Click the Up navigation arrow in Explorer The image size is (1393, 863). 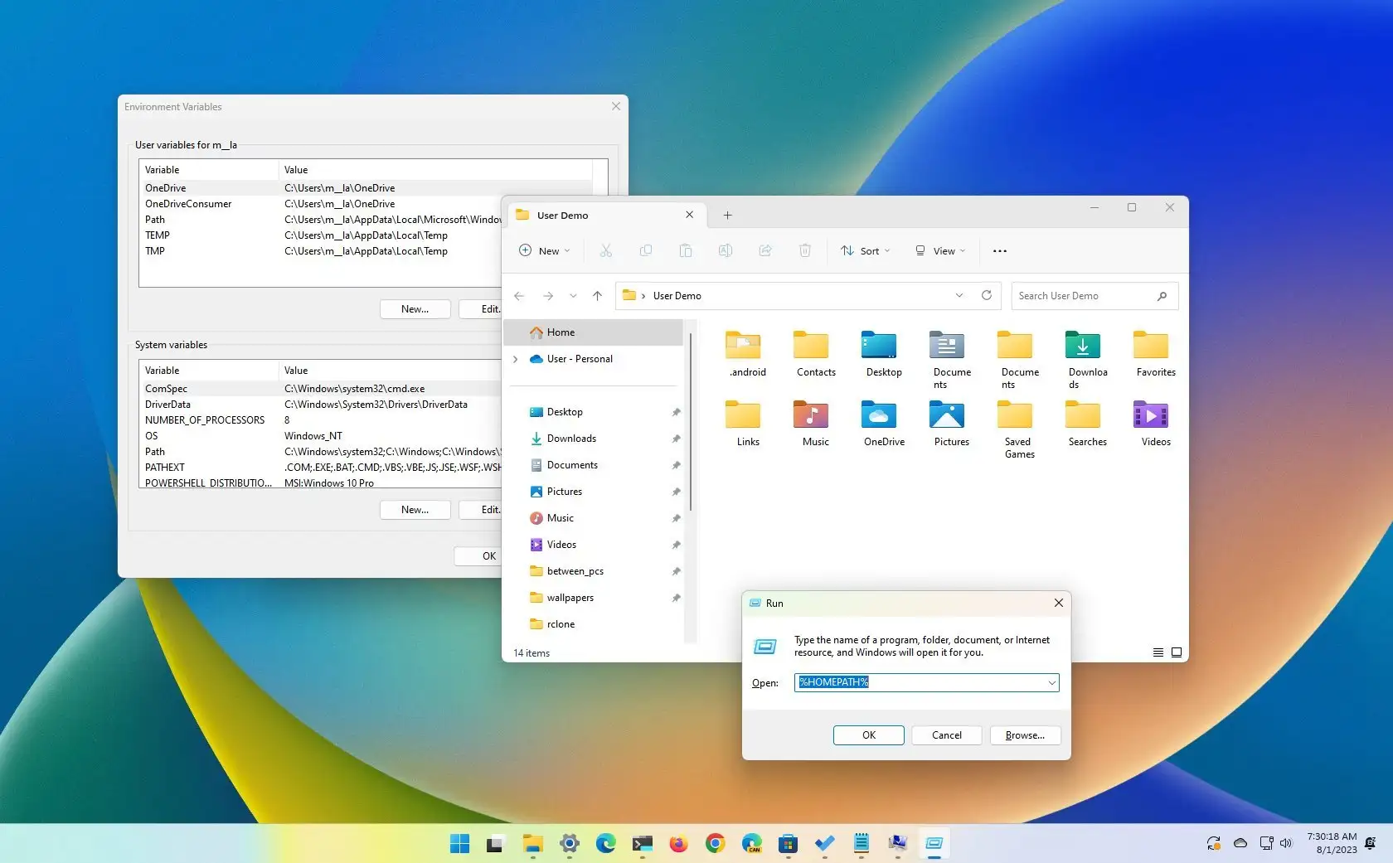[597, 296]
